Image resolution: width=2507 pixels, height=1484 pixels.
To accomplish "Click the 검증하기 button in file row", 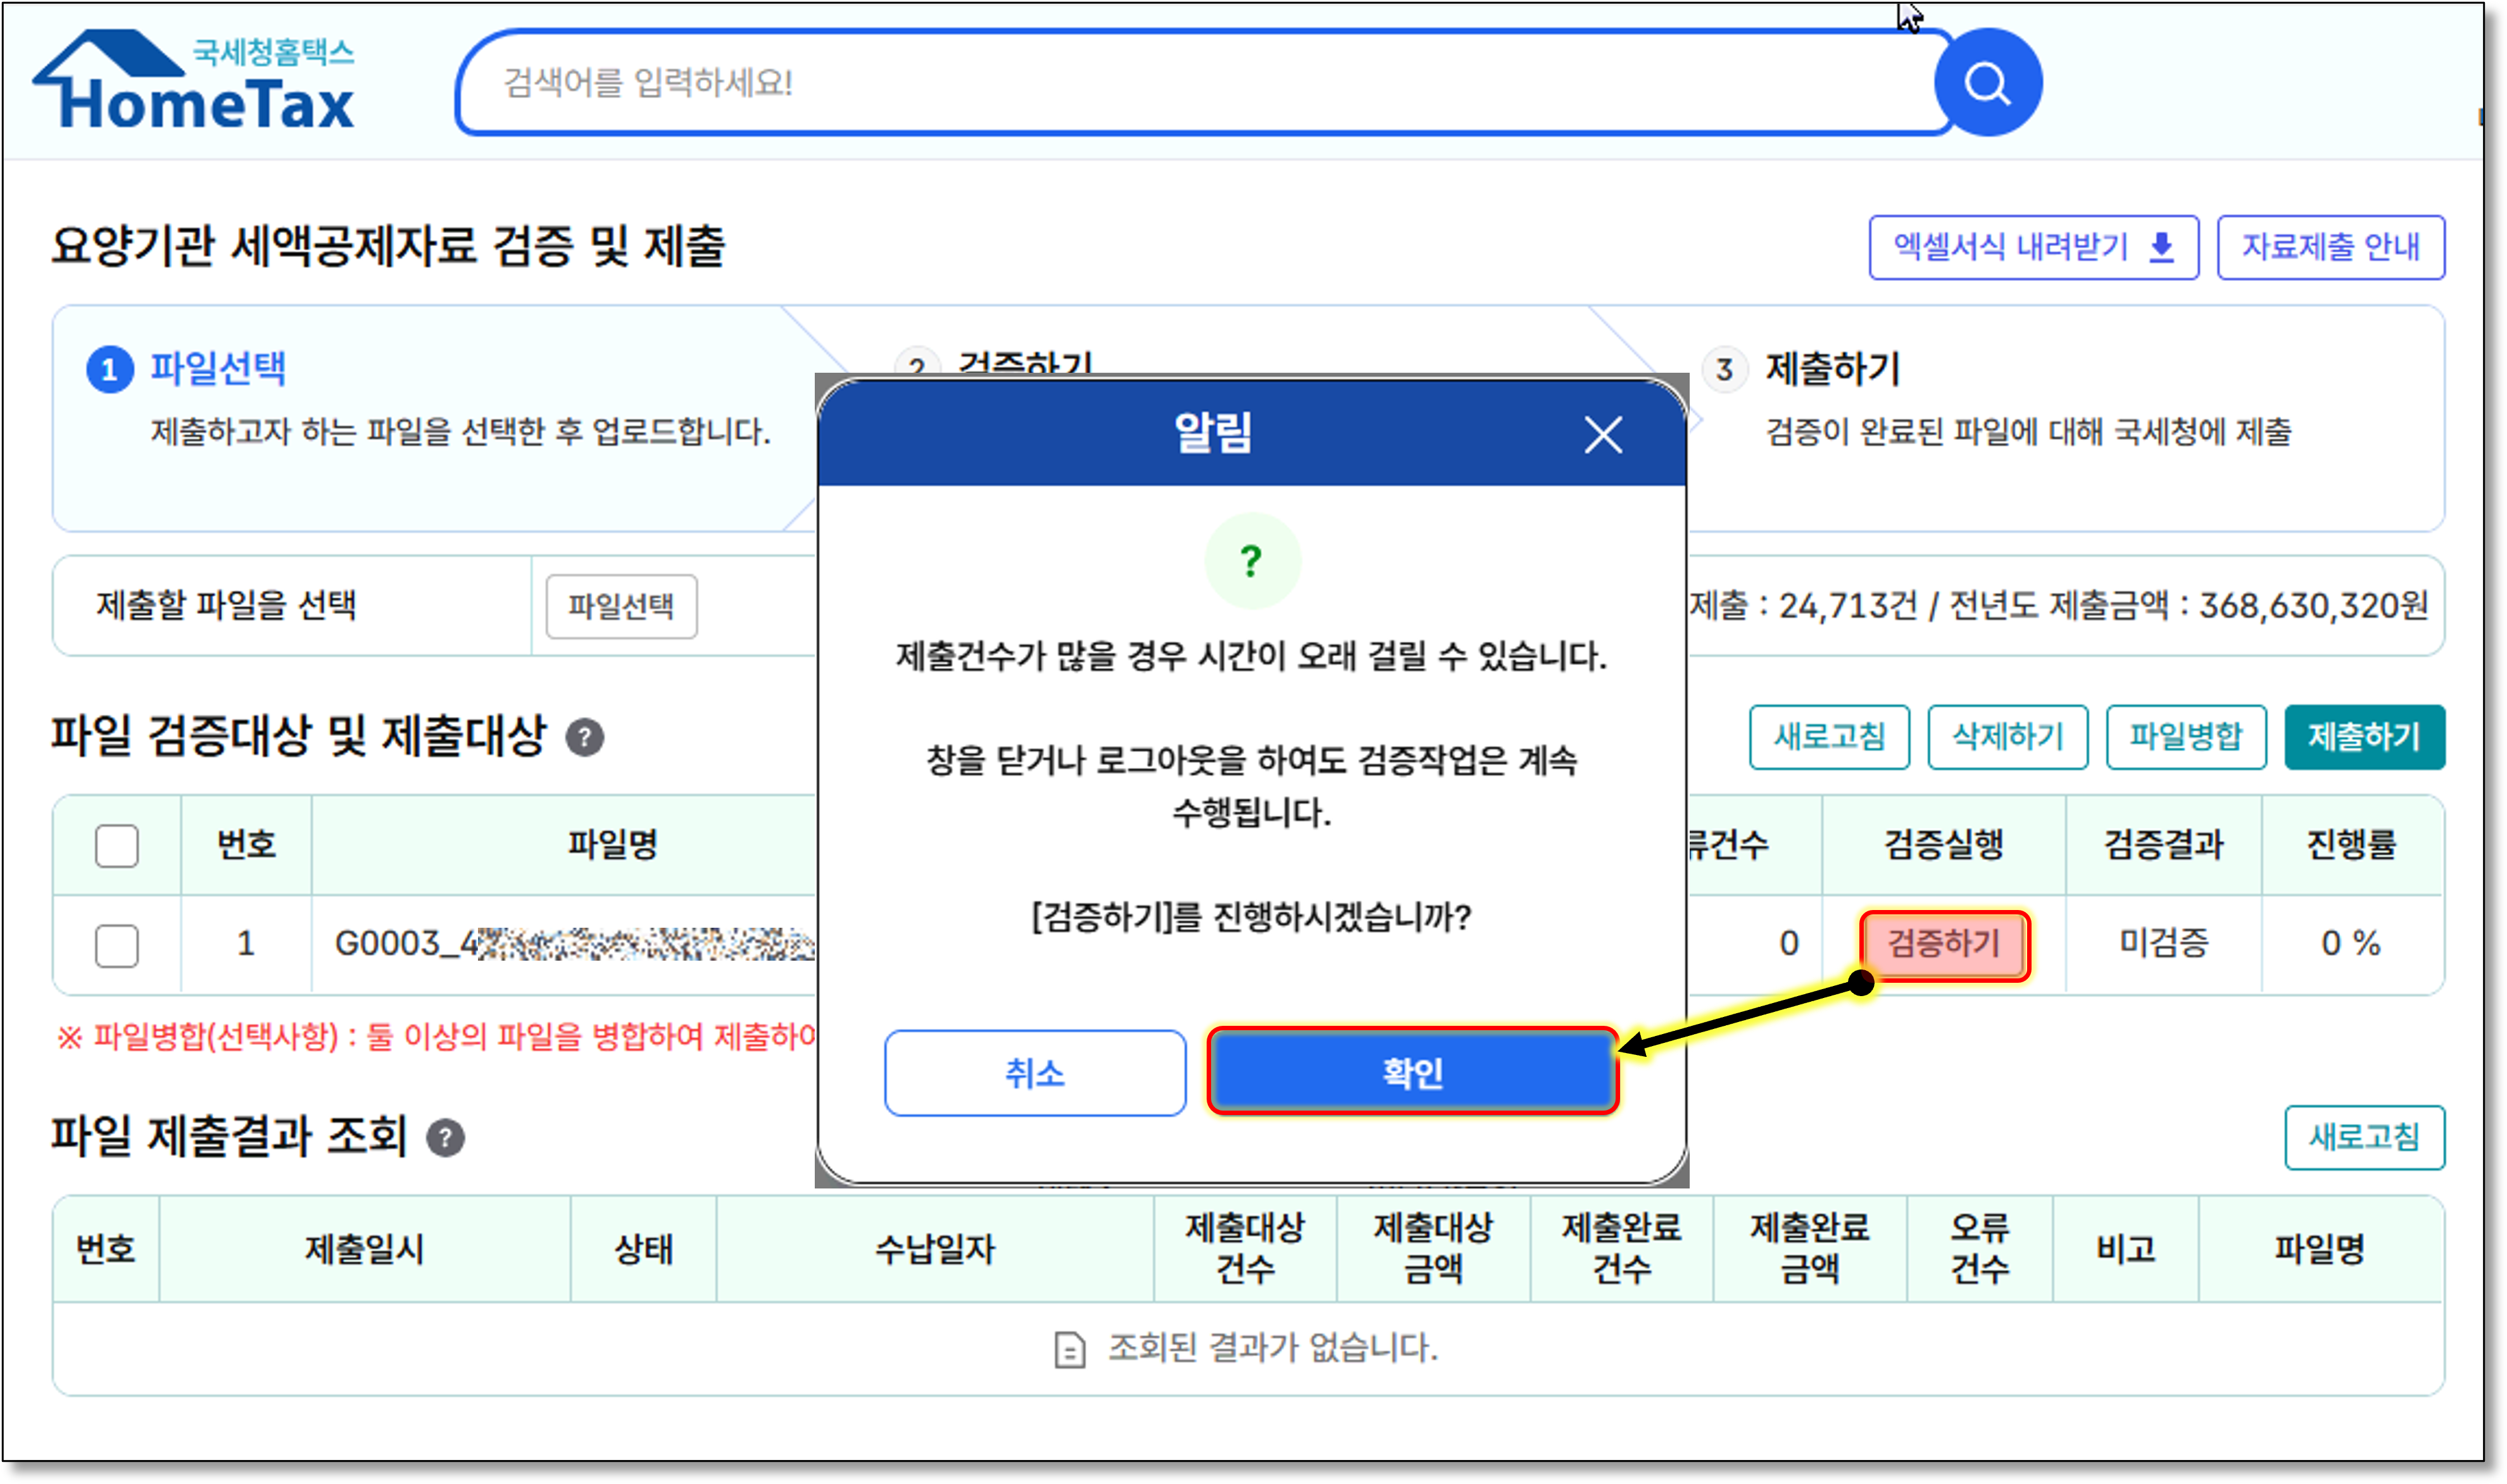I will [x=1944, y=944].
